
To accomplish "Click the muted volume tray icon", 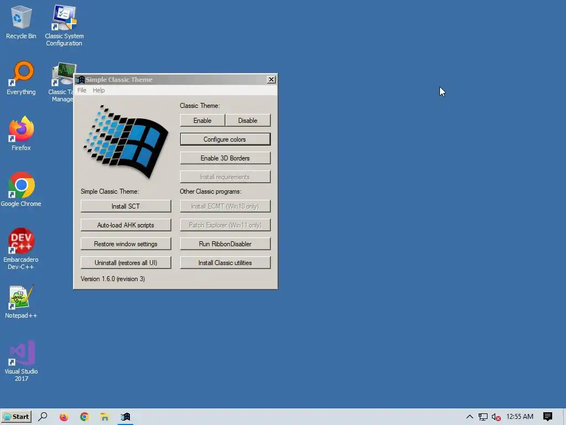I will (496, 417).
